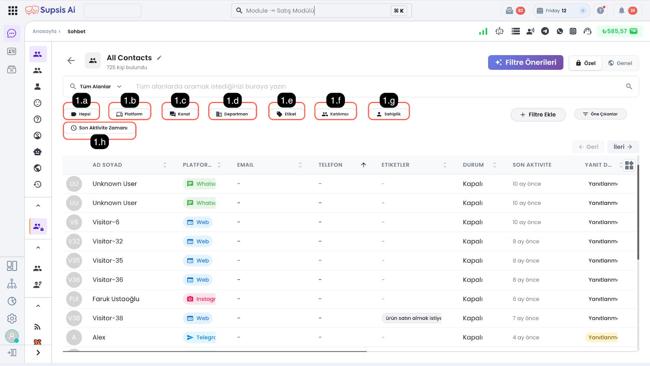Click the notification bell icon

pos(621,11)
